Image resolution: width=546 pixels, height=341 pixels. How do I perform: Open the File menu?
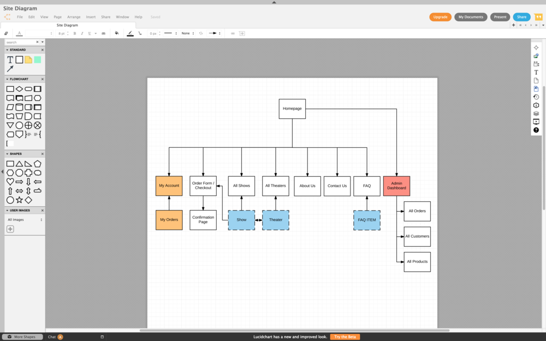pyautogui.click(x=20, y=17)
